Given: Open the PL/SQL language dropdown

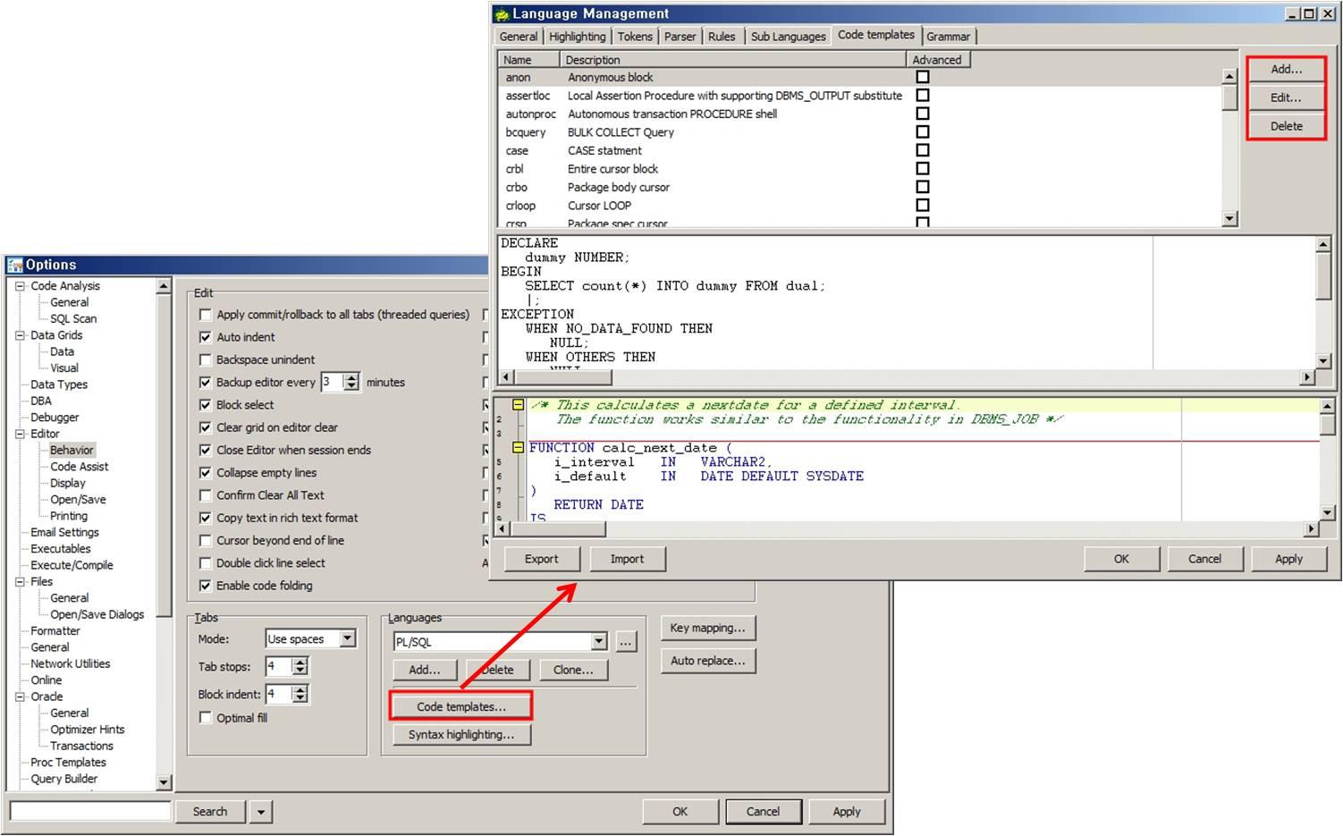Looking at the screenshot, I should click(x=598, y=642).
